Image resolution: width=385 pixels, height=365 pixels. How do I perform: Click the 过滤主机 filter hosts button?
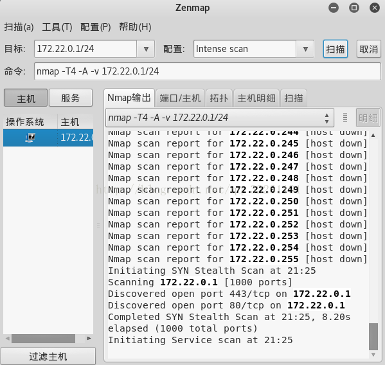click(x=48, y=356)
